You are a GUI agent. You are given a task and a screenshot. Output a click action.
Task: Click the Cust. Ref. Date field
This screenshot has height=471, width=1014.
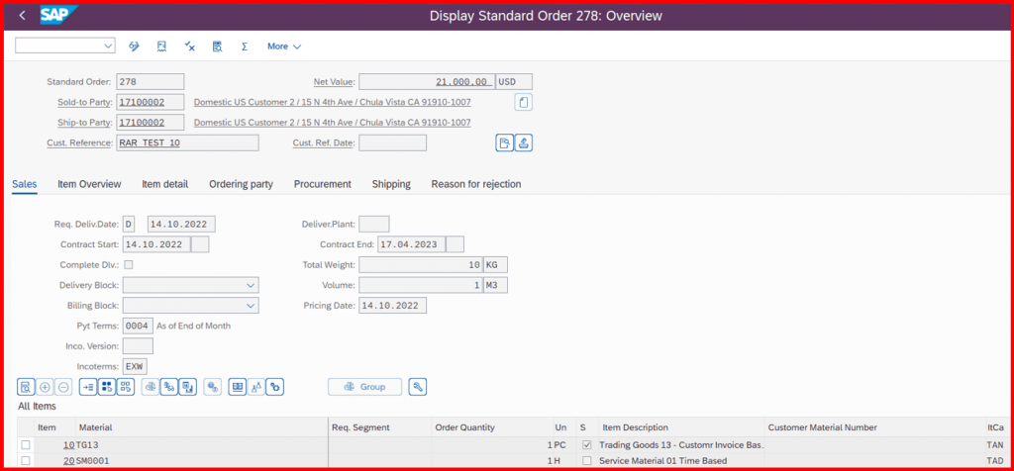(x=392, y=142)
